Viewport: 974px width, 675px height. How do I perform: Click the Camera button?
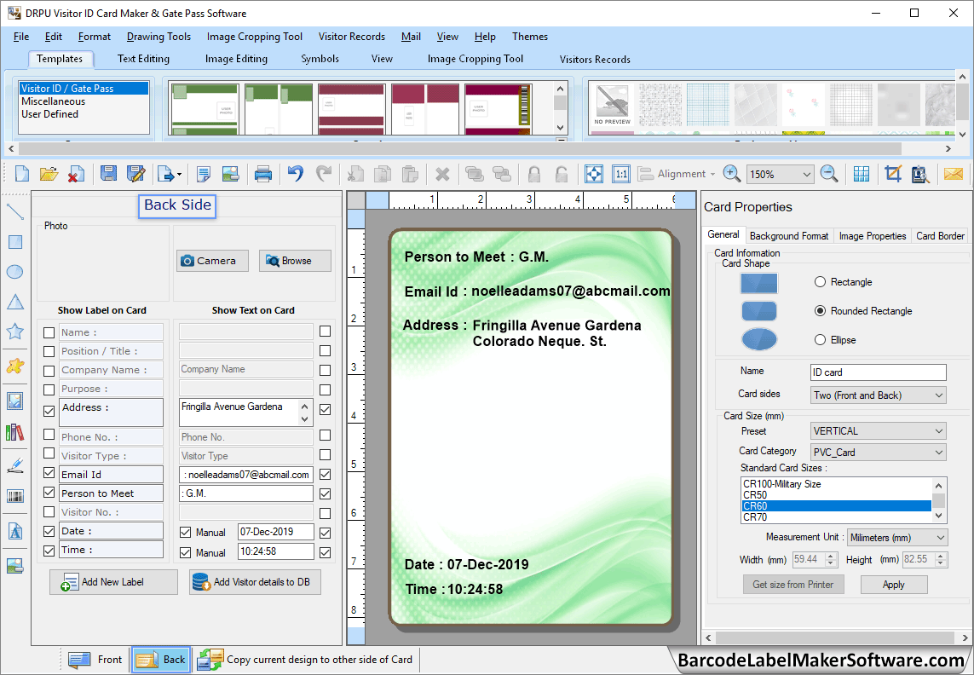pyautogui.click(x=212, y=261)
